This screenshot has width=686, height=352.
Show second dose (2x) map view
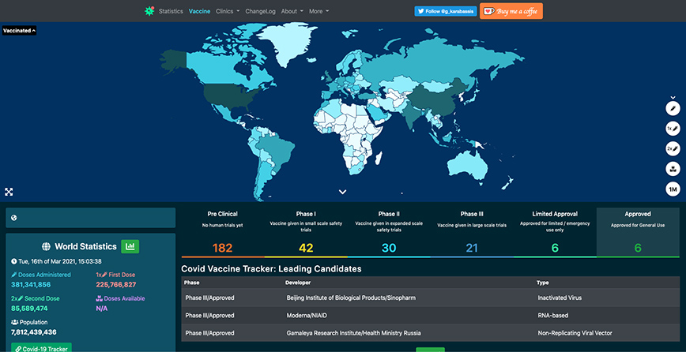pyautogui.click(x=673, y=148)
